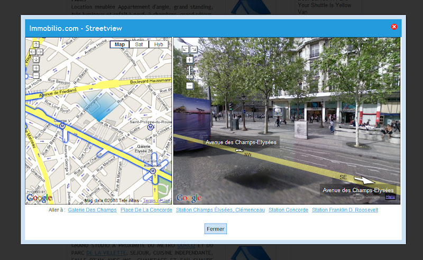The height and width of the screenshot is (260, 423).
Task: Switch map to Map view
Action: pos(119,44)
